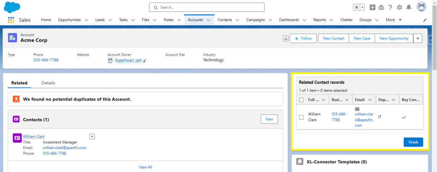The height and width of the screenshot is (172, 437).
Task: Click the New Opportunity button
Action: click(x=394, y=39)
